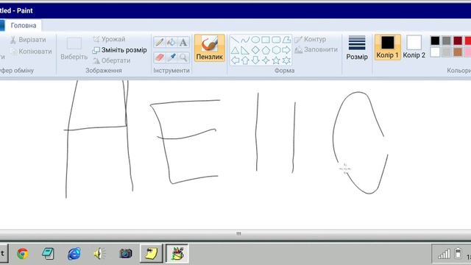Click the Урожай crop button

pos(109,39)
